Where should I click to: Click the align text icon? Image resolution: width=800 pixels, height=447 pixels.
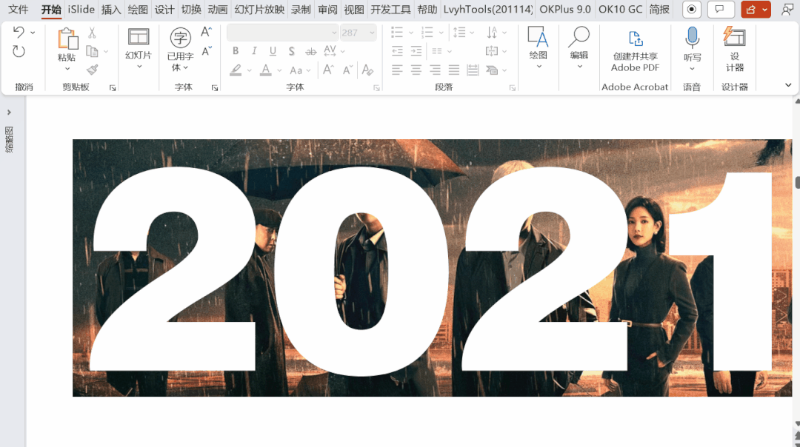pyautogui.click(x=491, y=51)
